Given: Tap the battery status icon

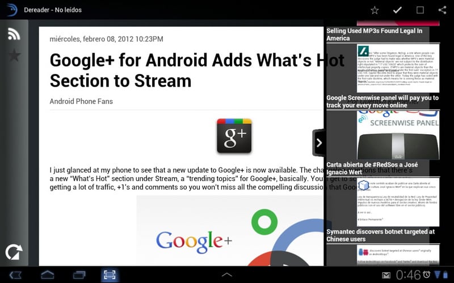Looking at the screenshot, I should (x=445, y=275).
